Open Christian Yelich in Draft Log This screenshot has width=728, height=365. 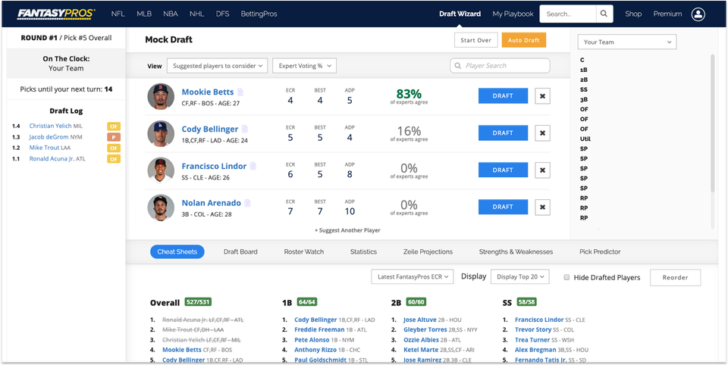pos(51,126)
